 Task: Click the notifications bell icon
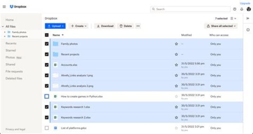tap(241, 9)
